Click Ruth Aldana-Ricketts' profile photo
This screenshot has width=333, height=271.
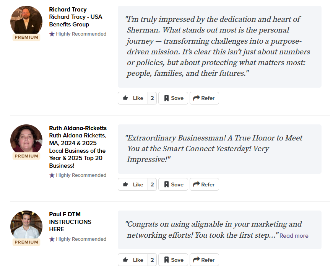click(26, 139)
